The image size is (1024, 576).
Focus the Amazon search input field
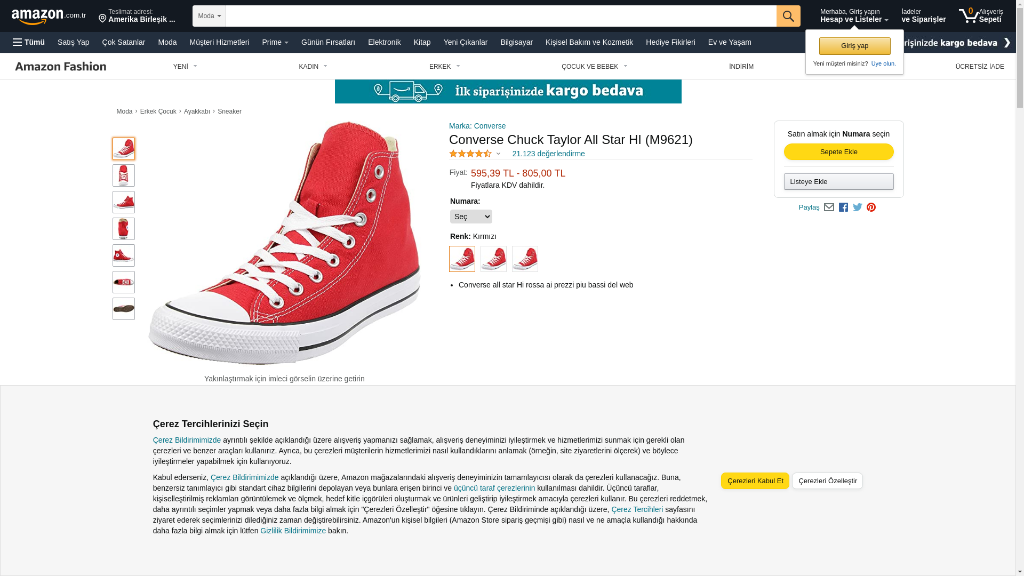501,16
